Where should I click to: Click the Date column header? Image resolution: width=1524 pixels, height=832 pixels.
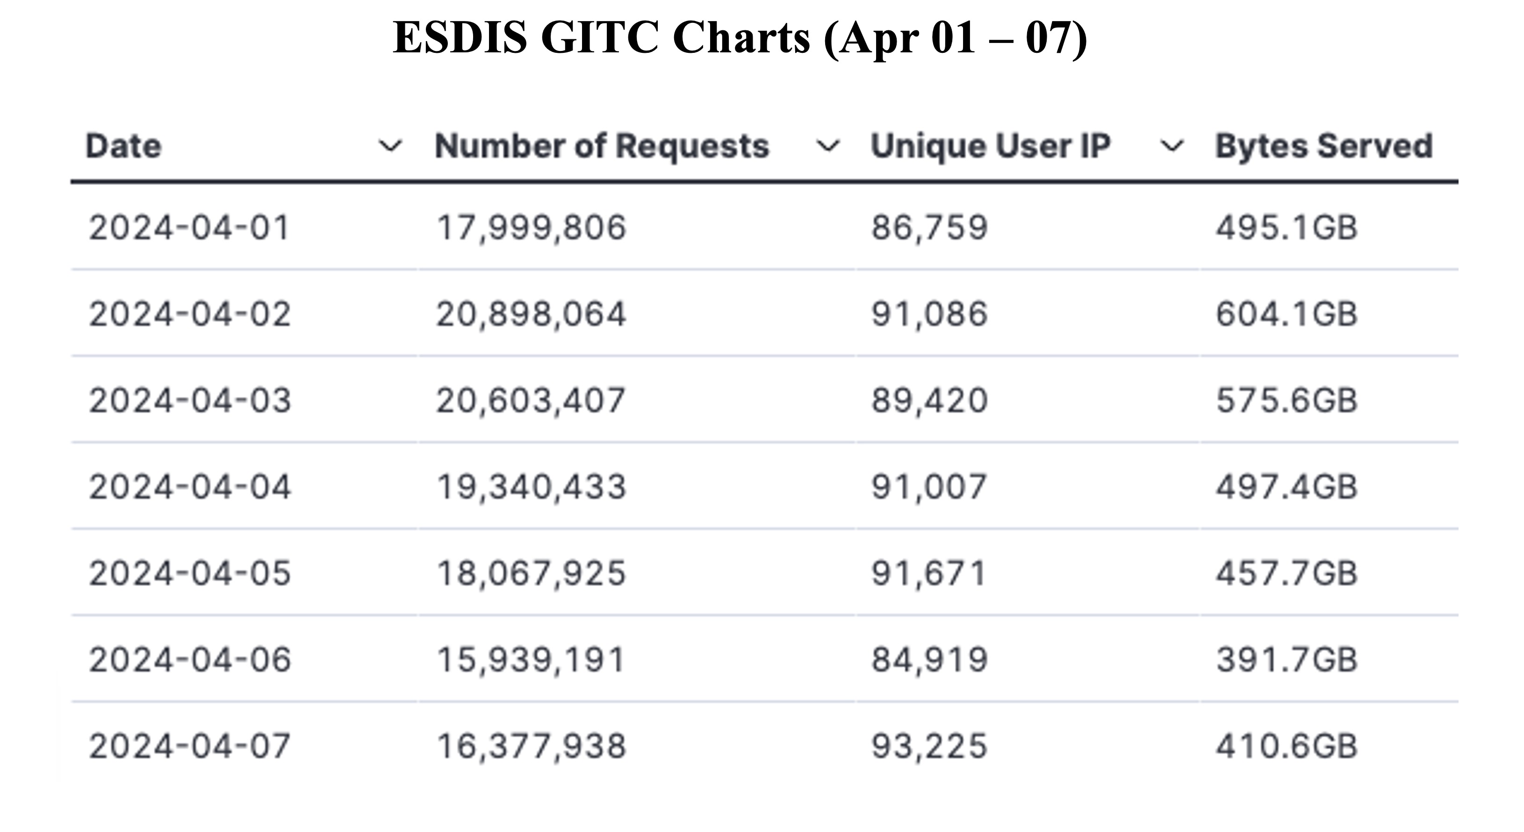(x=123, y=146)
